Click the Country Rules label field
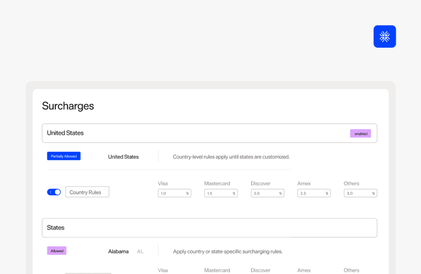 (87, 192)
